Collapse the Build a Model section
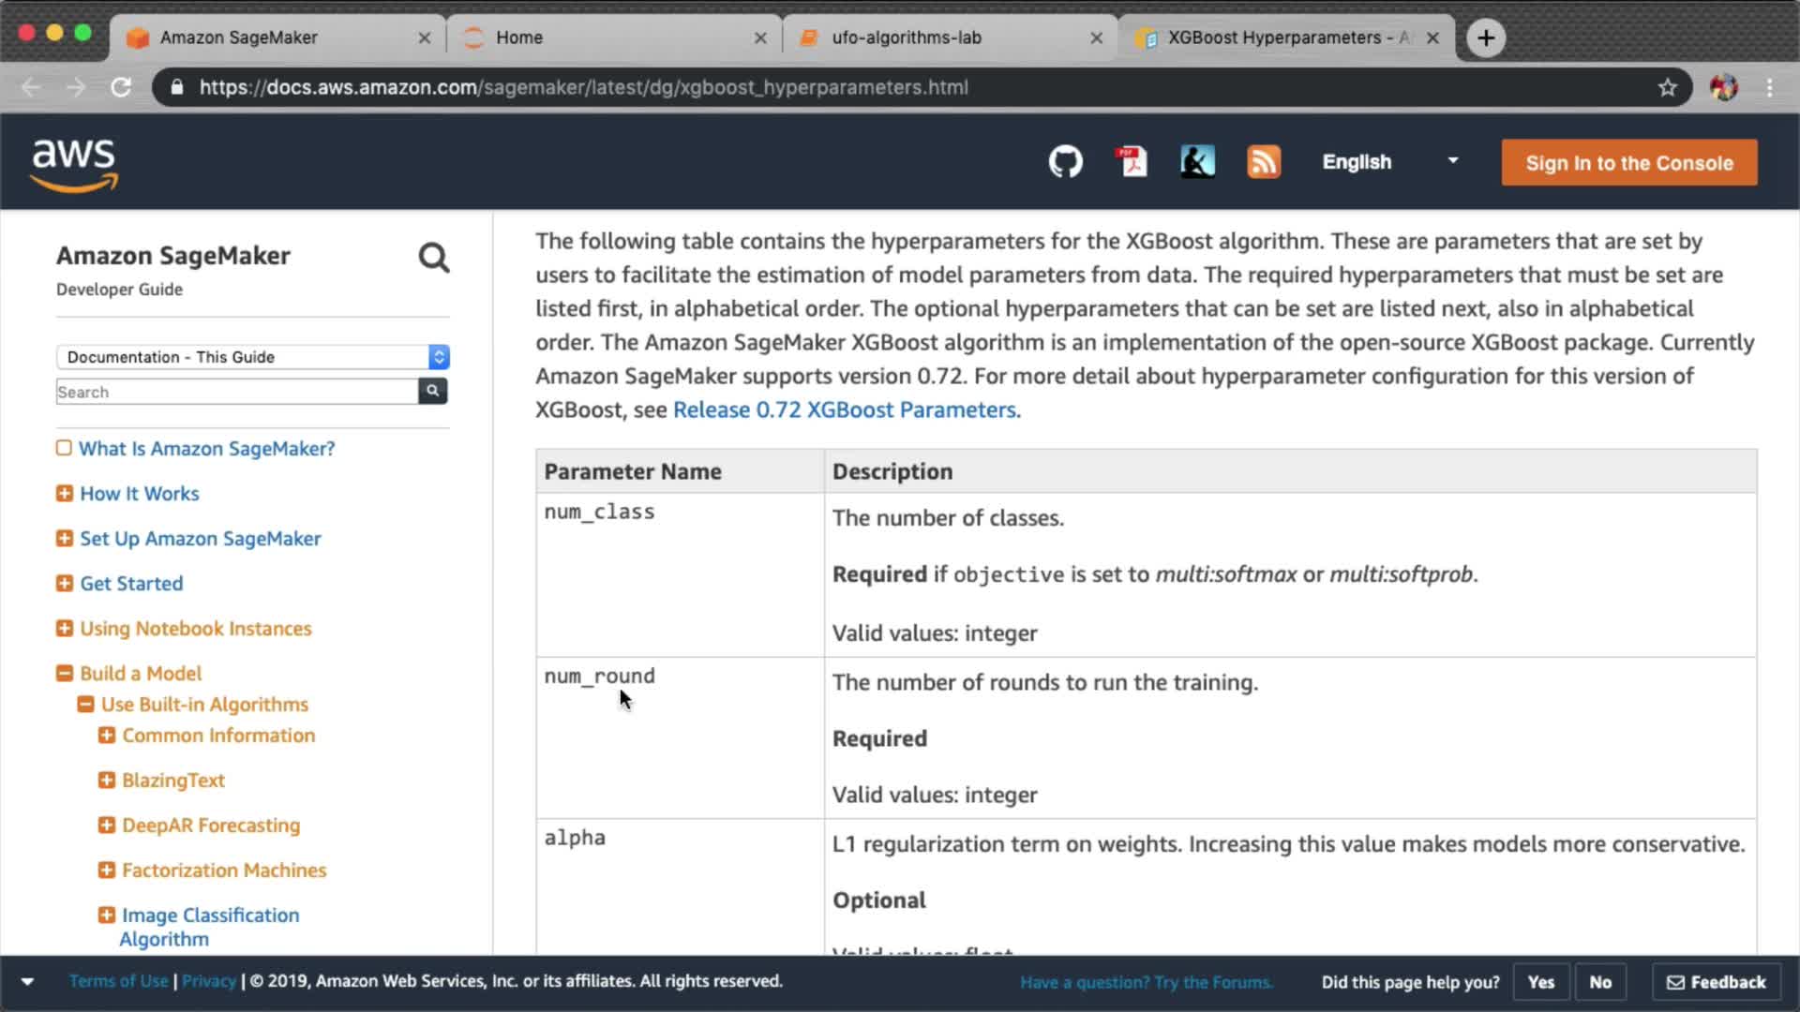1800x1012 pixels. [65, 674]
